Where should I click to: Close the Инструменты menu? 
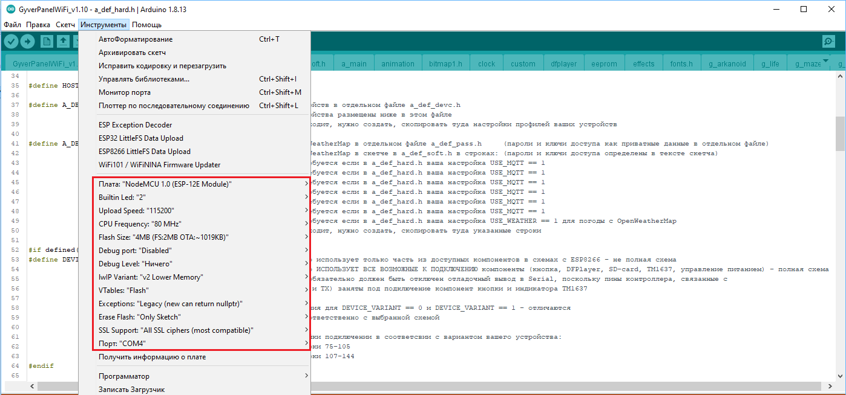(x=103, y=25)
